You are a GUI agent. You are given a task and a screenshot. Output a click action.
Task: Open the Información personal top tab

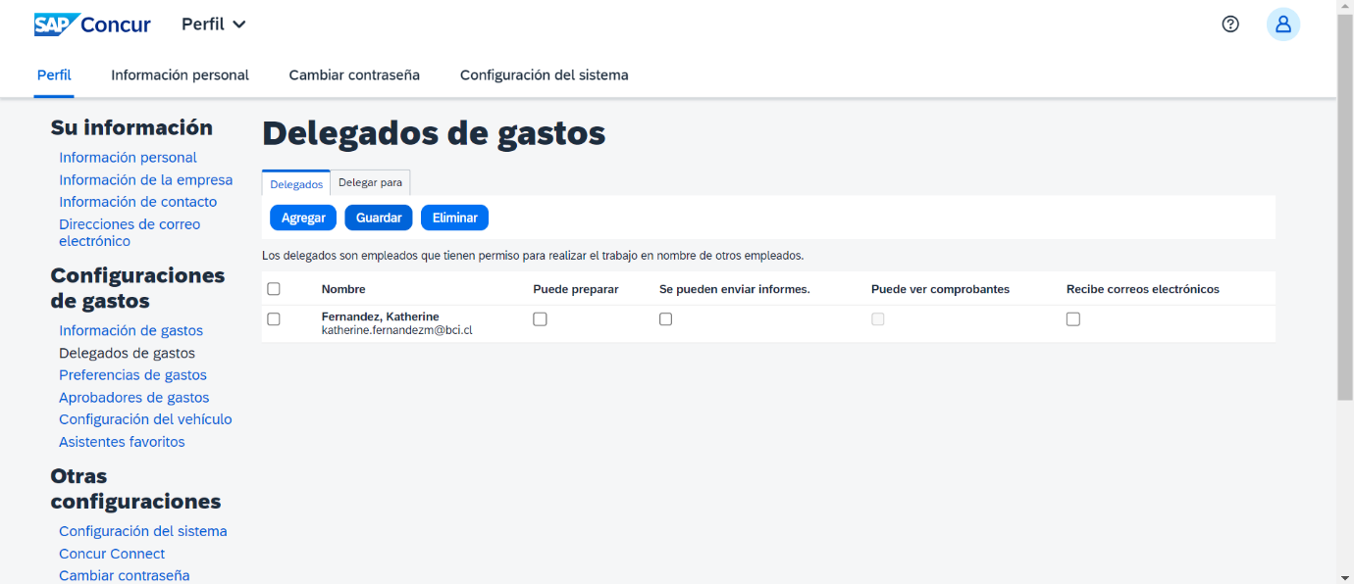pyautogui.click(x=180, y=74)
